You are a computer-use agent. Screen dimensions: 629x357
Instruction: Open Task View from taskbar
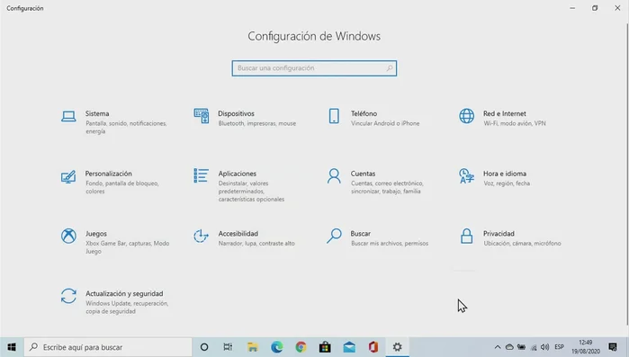point(228,347)
